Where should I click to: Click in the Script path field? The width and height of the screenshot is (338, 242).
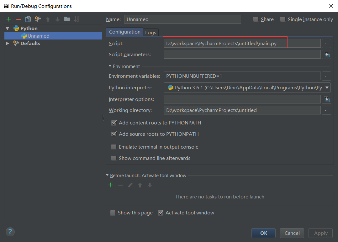coord(242,44)
